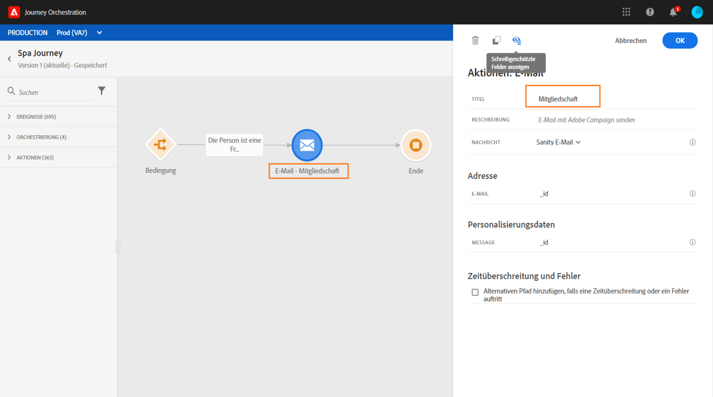Toggle show read-only fields icon
Screen dimensions: 713x397
516,40
